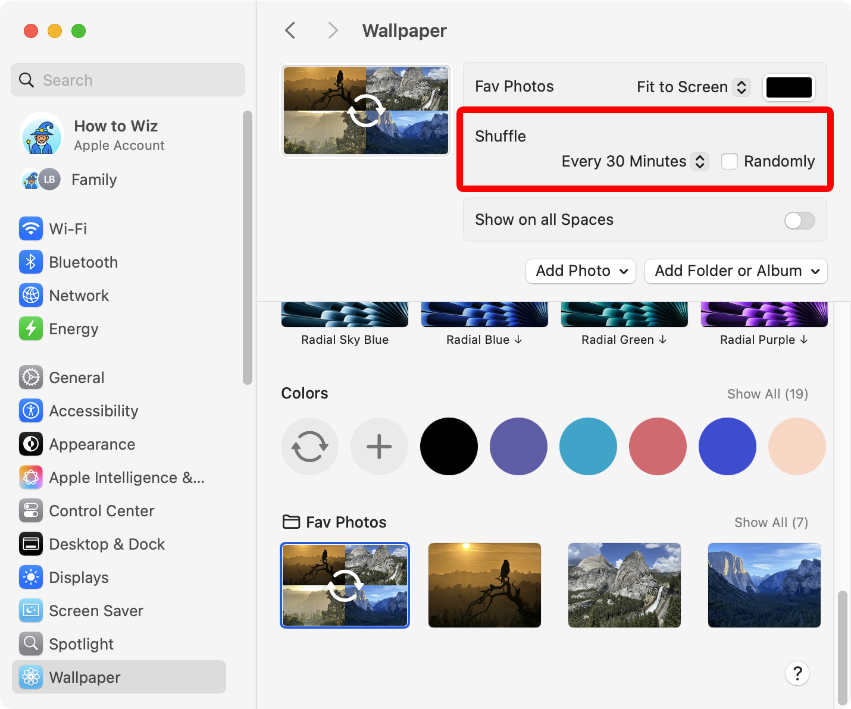The image size is (851, 709).
Task: Expand the Add Photo menu
Action: click(581, 271)
